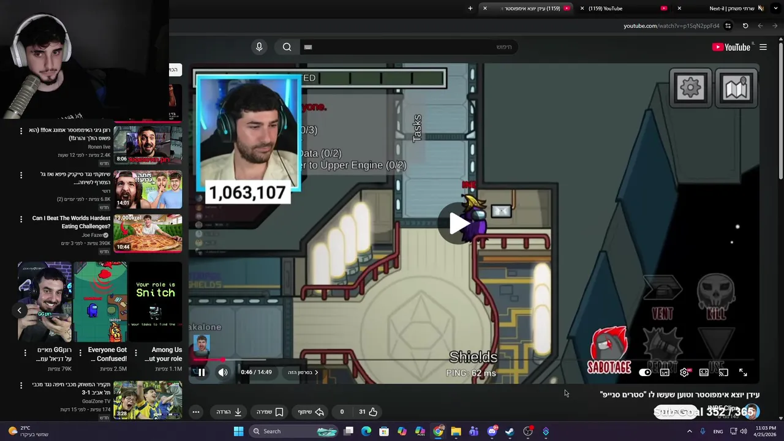Share the video using שיתוף button
The width and height of the screenshot is (784, 441).
[311, 412]
